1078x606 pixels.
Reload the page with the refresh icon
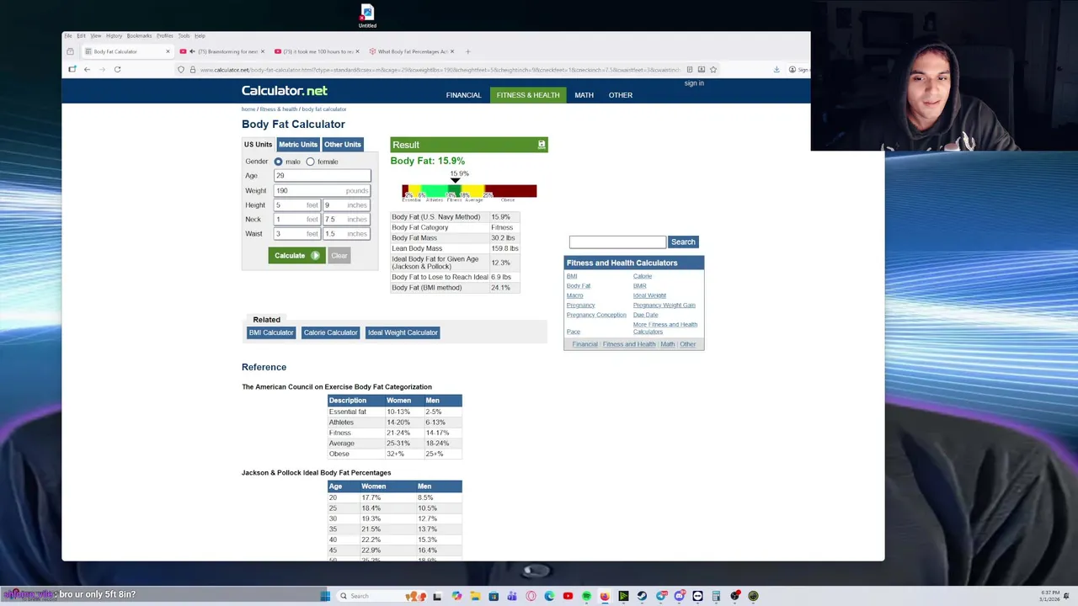(117, 69)
